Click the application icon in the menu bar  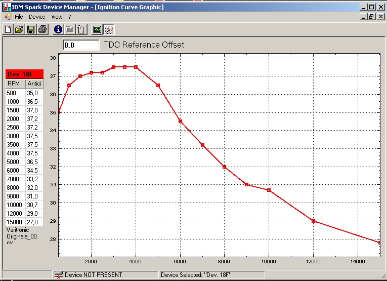(x=6, y=17)
